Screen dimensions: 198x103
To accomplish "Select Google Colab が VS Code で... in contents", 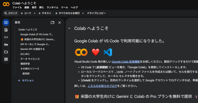I will tap(37, 34).
